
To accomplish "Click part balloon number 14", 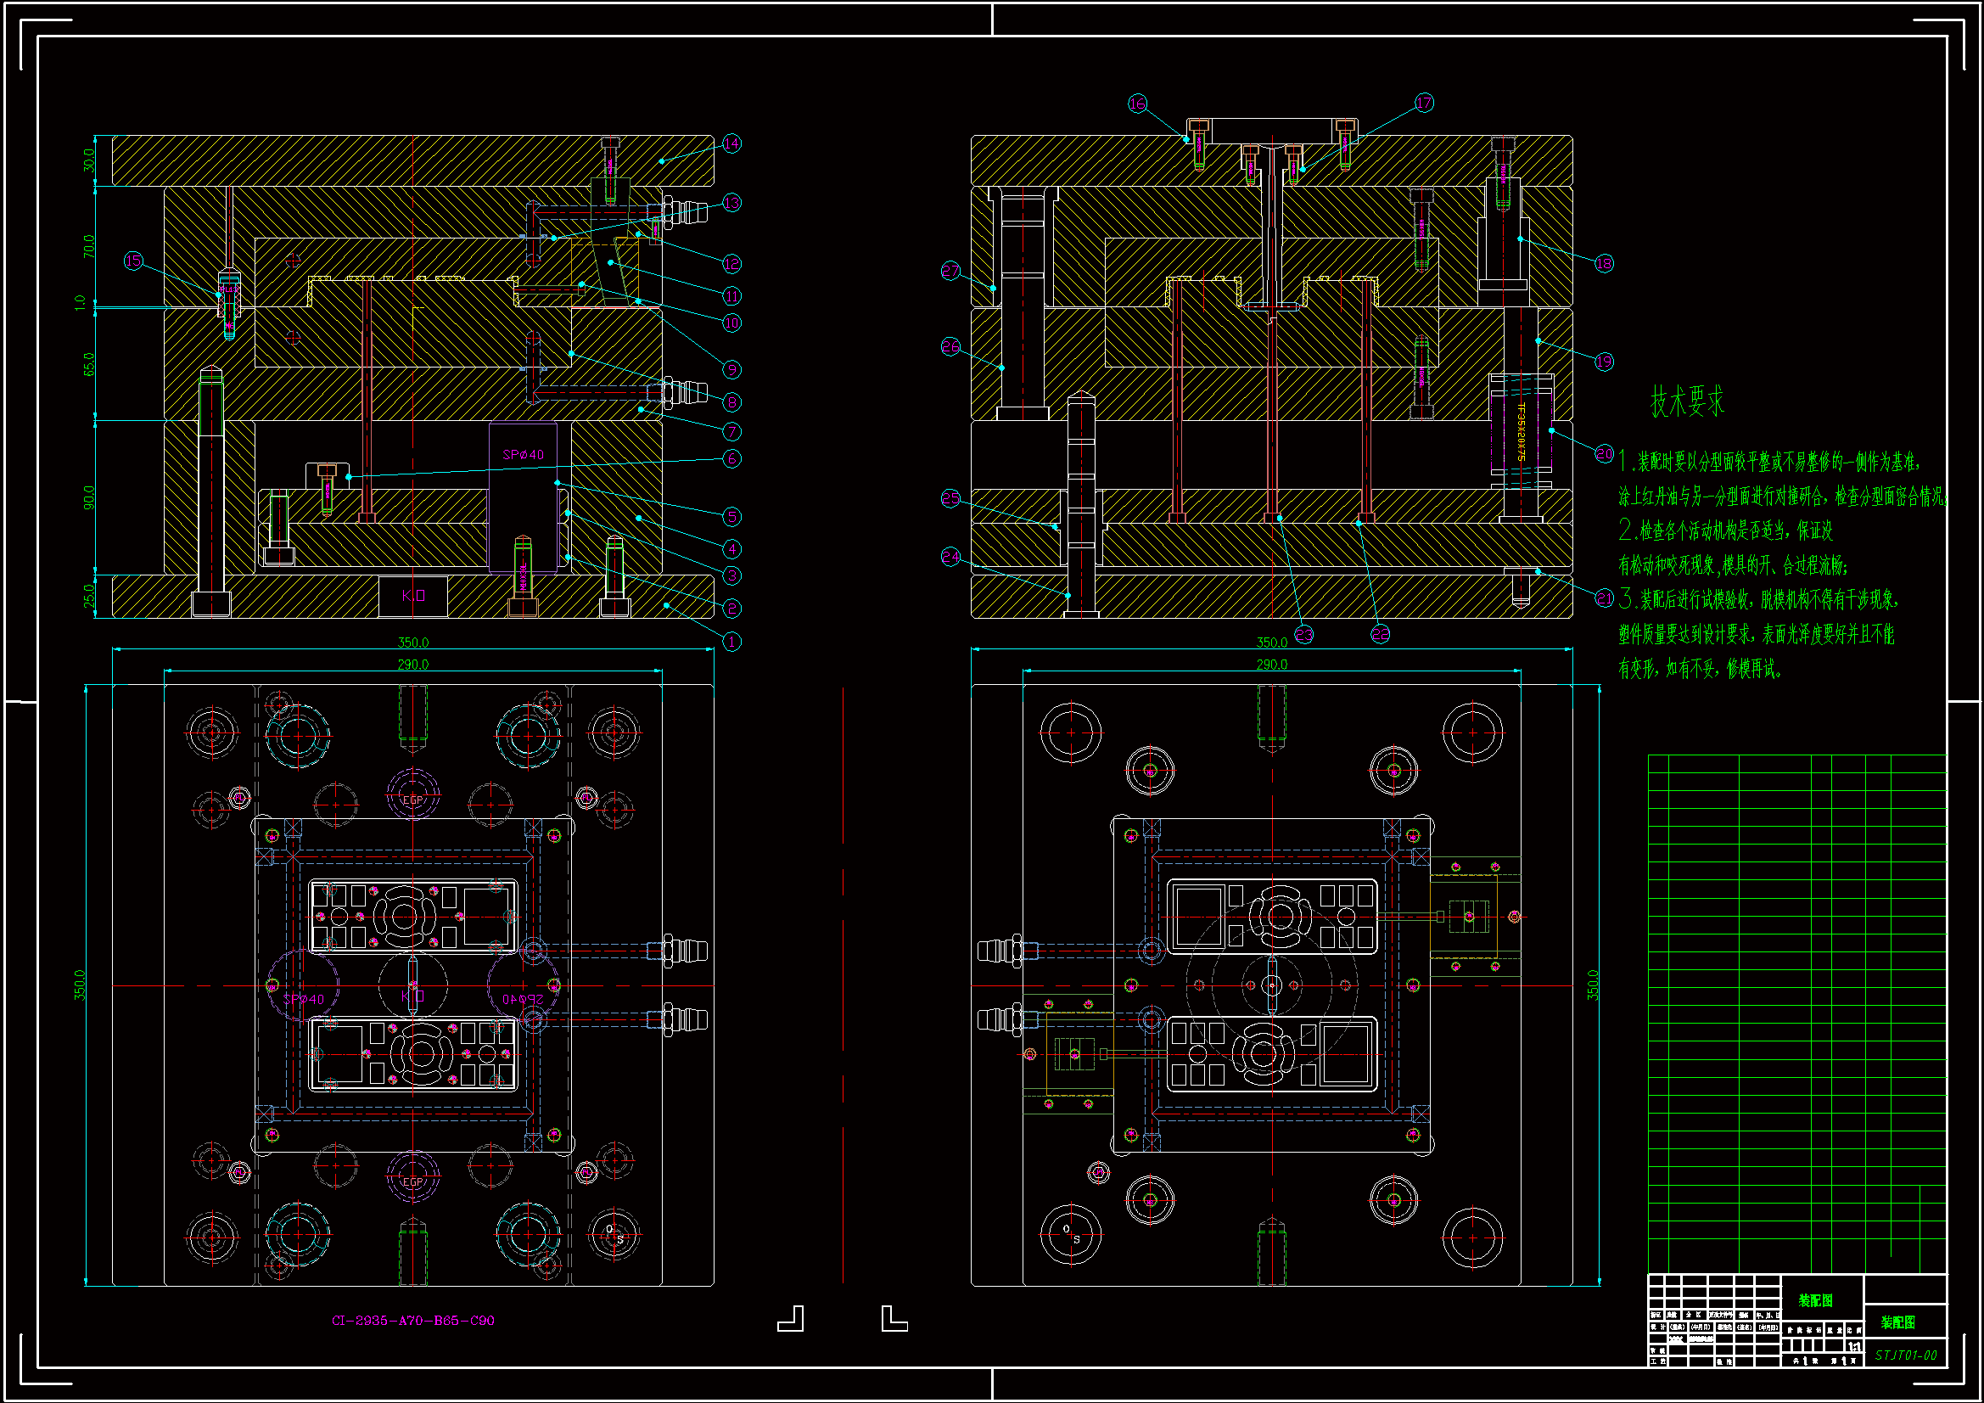I will point(731,143).
